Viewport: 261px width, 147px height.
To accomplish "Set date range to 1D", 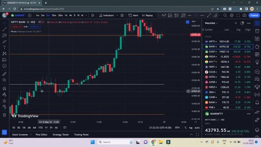I will (13, 128).
